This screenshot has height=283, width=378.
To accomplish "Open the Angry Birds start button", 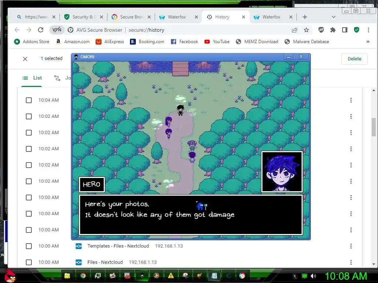I will coord(10,276).
